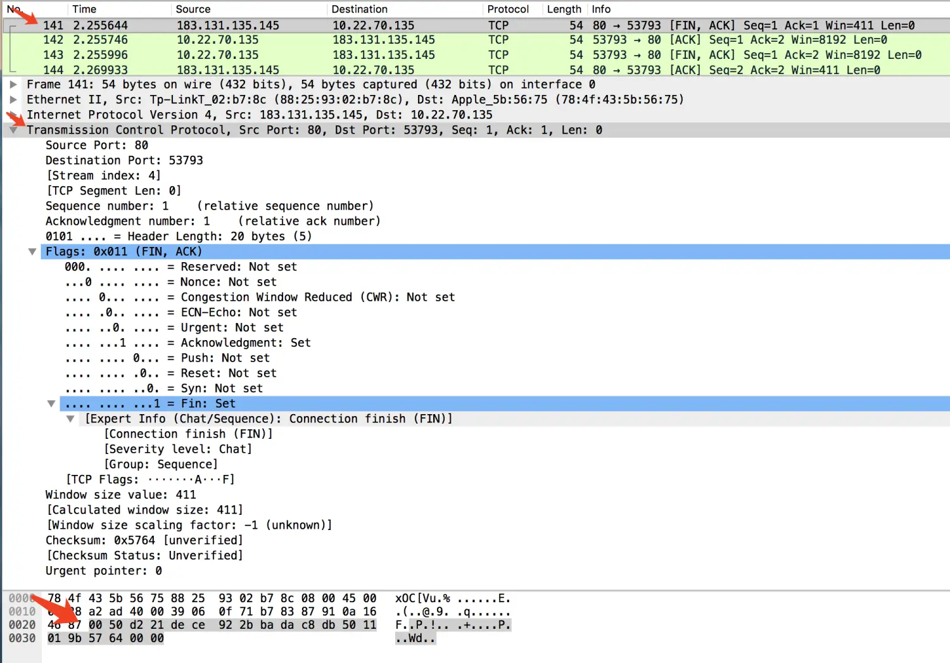
Task: Click the Destination column header
Action: [x=359, y=9]
